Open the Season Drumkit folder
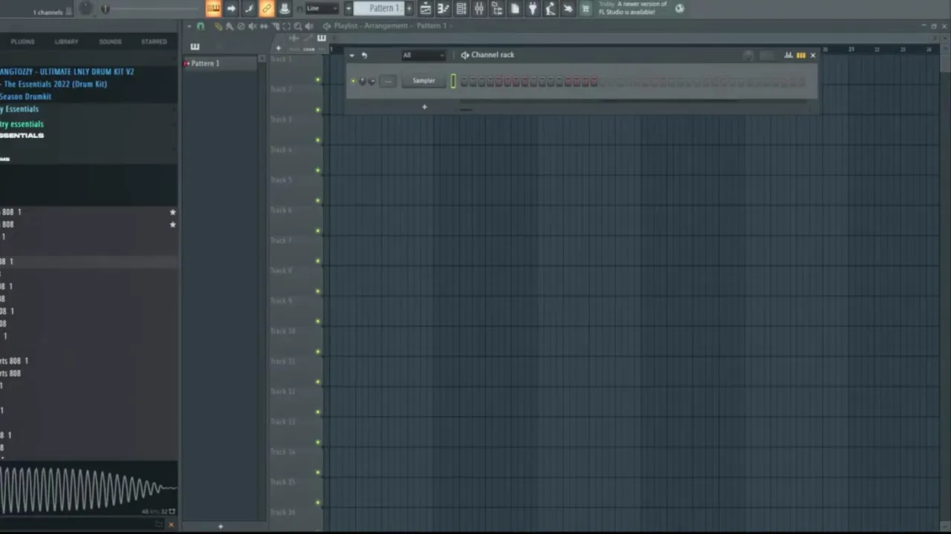 tap(25, 96)
